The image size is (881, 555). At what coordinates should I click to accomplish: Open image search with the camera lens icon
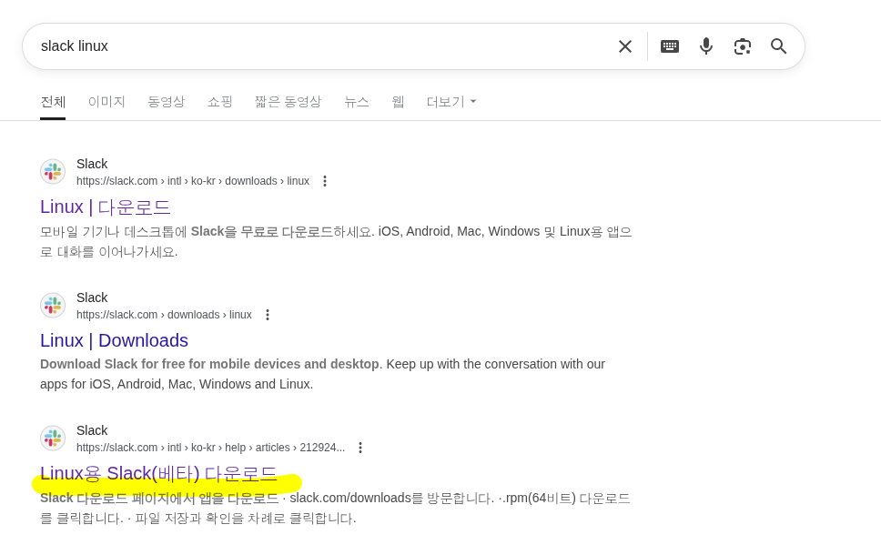point(743,46)
